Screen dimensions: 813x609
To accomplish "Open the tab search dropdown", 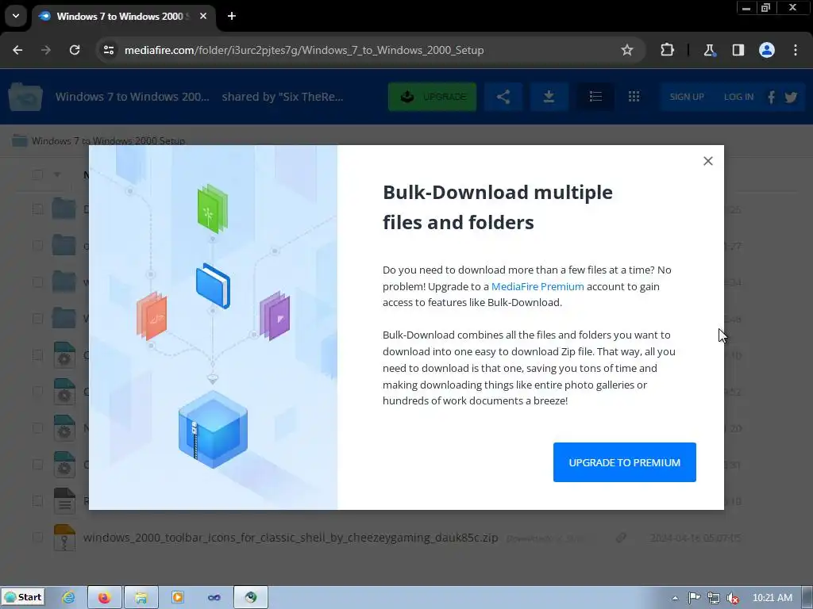I will (16, 16).
